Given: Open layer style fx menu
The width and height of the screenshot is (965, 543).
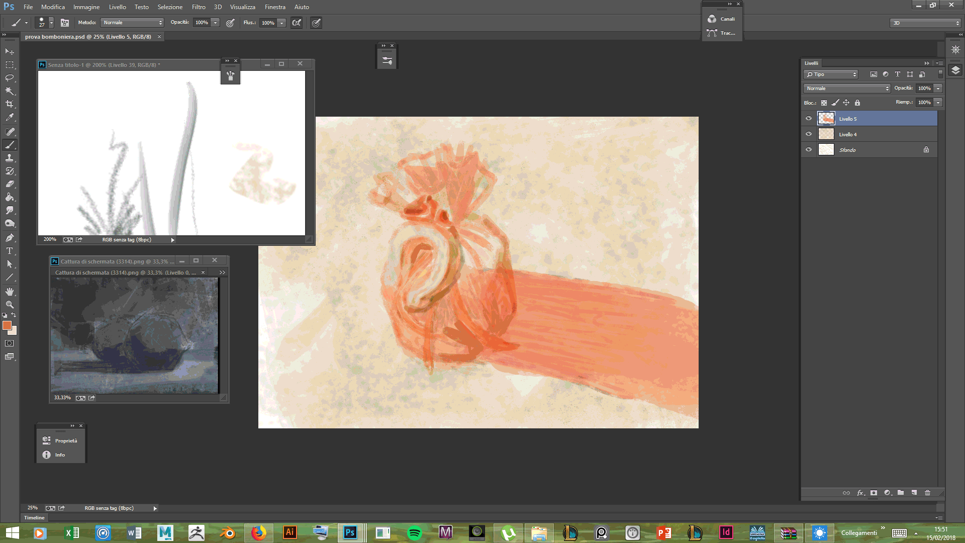Looking at the screenshot, I should (860, 493).
